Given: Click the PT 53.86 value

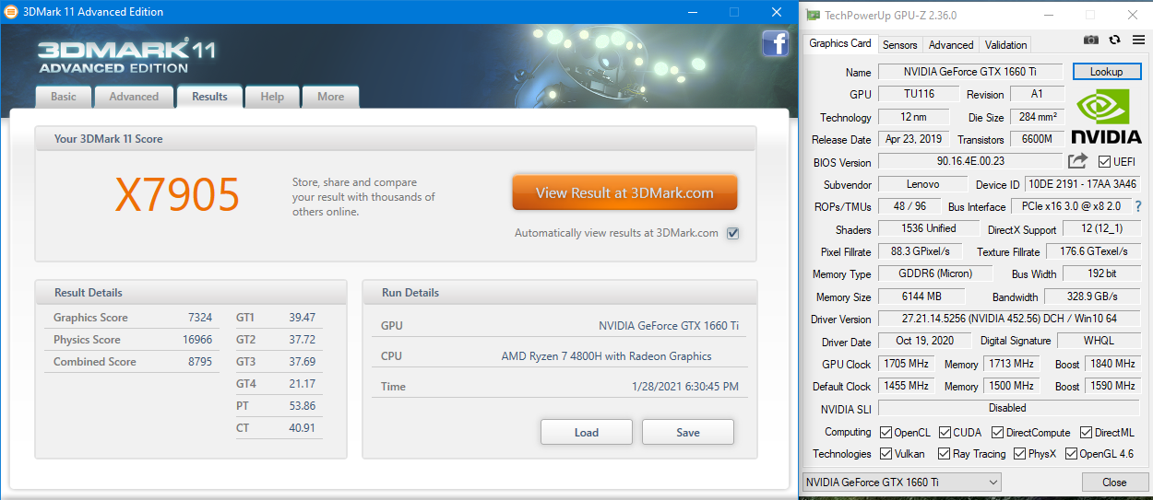Looking at the screenshot, I should click(302, 406).
